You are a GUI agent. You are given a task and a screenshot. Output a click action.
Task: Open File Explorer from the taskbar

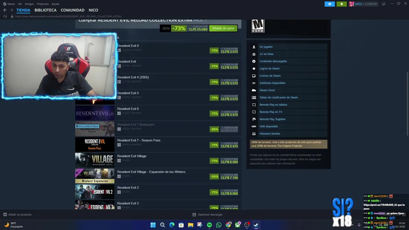190,225
